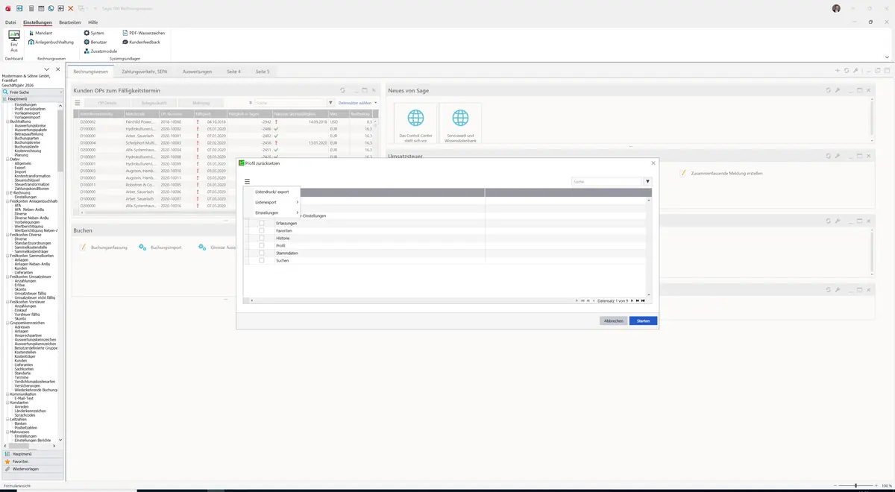This screenshot has width=895, height=492.
Task: Open Kundenfeedback in the ribbon
Action: tap(141, 42)
